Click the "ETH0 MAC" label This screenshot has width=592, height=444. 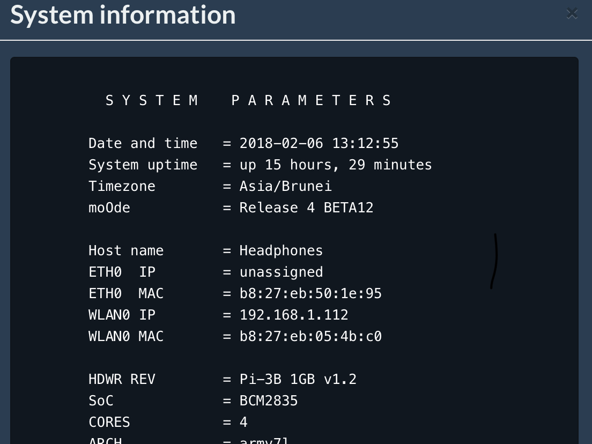click(x=126, y=293)
